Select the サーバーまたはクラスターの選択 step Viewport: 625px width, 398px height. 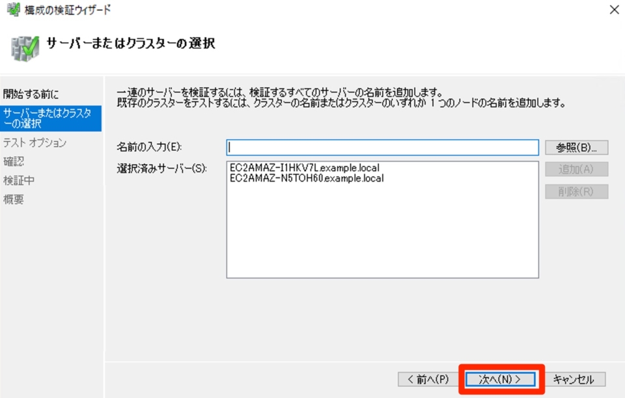(51, 118)
